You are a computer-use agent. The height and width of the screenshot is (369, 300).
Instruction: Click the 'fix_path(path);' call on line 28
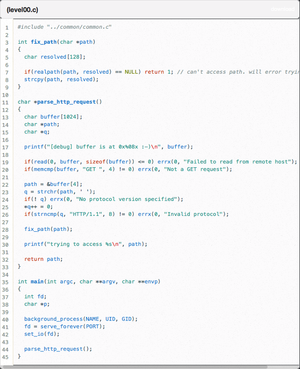click(48, 229)
